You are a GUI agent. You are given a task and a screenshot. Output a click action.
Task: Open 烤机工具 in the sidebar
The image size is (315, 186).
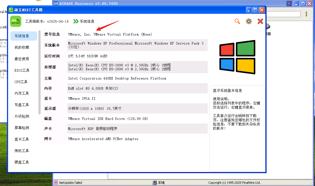22,151
